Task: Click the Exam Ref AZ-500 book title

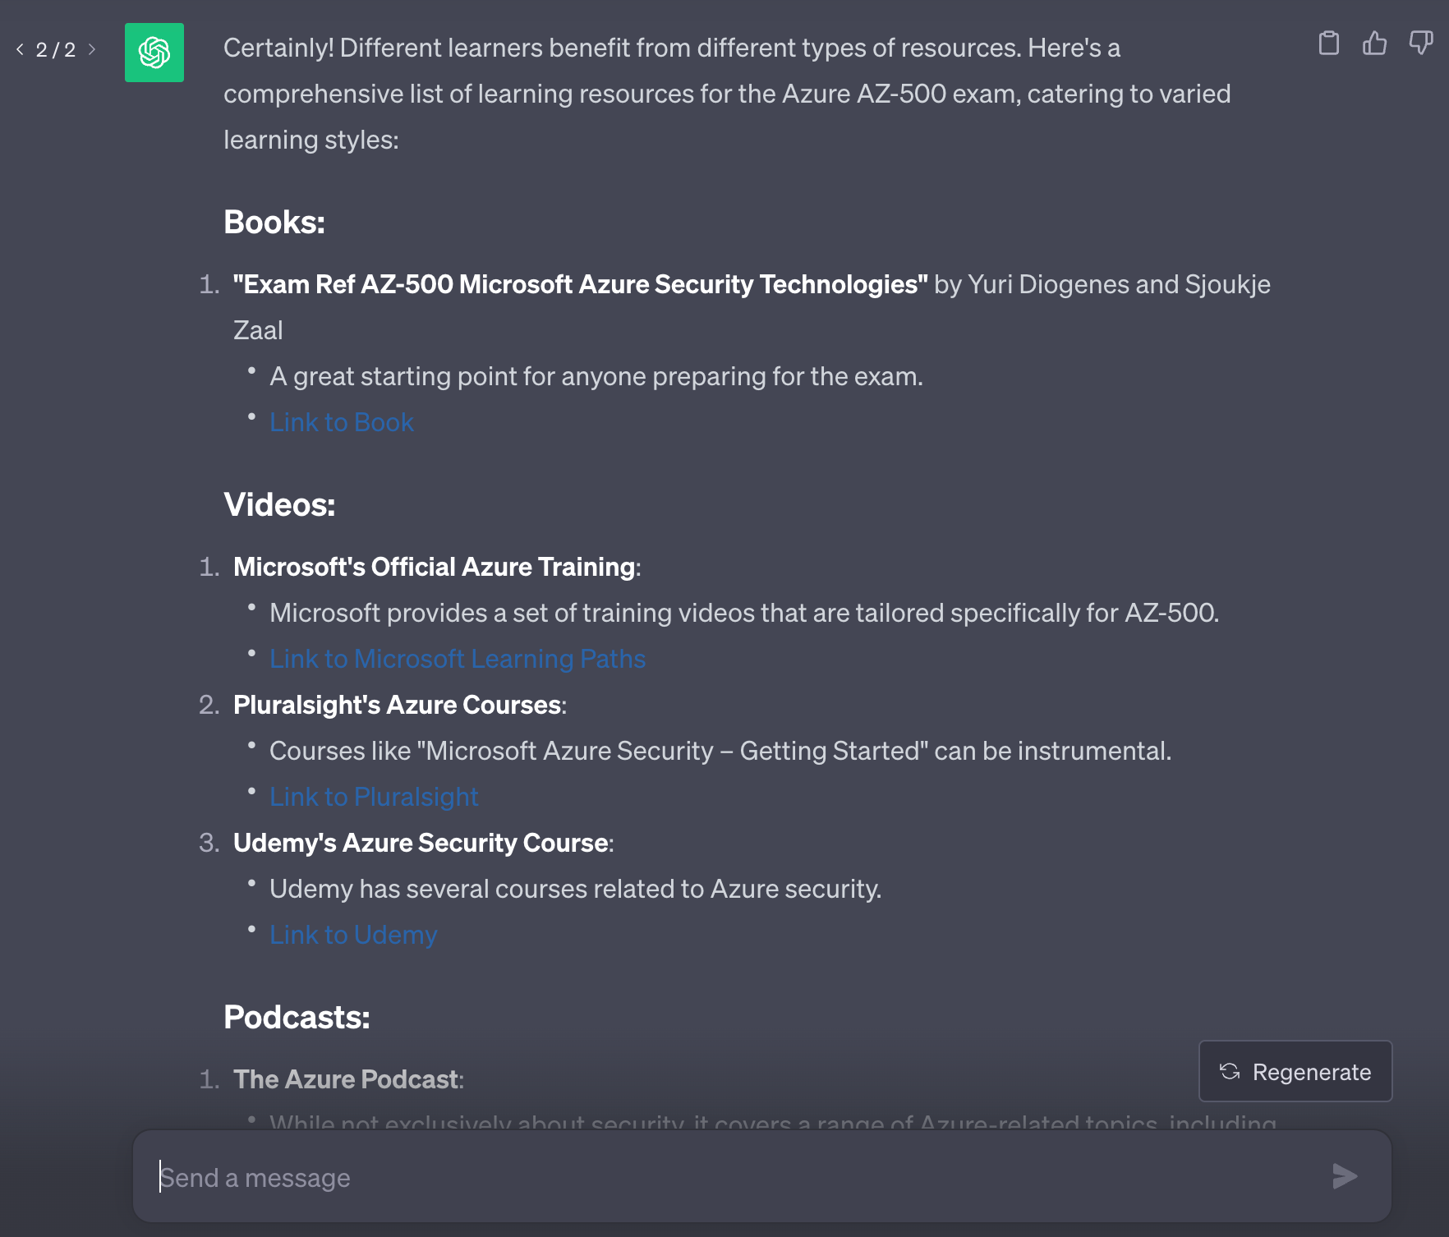Action: coord(580,284)
